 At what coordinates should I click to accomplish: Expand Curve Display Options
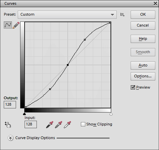[11, 138]
